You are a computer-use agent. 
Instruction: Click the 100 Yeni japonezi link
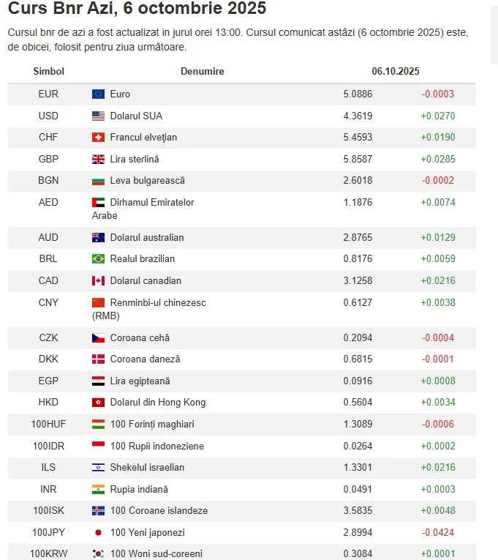click(x=147, y=532)
